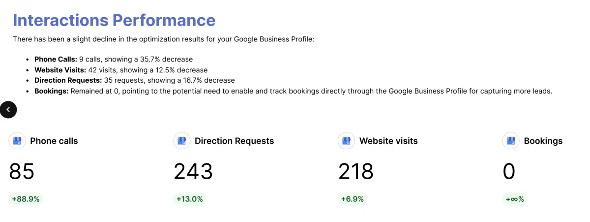Click the Website visits metric label
Viewport: 590px width, 222px height.
388,141
